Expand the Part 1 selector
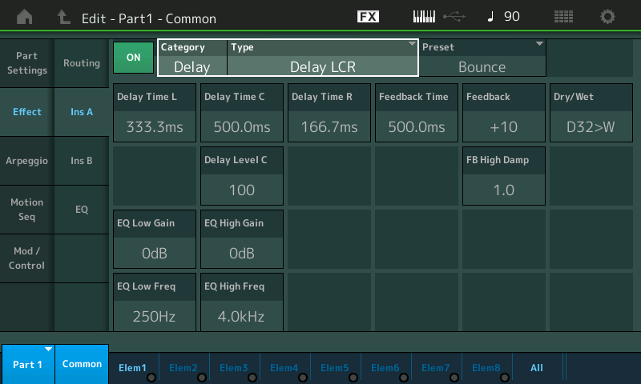Viewport: 641px width, 384px height. (28, 364)
